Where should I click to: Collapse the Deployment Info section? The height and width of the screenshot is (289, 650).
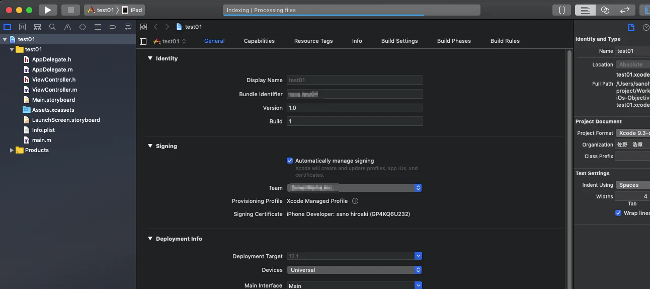pos(150,239)
